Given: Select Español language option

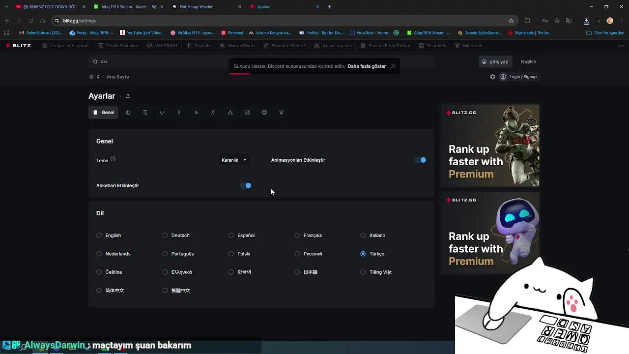Looking at the screenshot, I should 242,236.
